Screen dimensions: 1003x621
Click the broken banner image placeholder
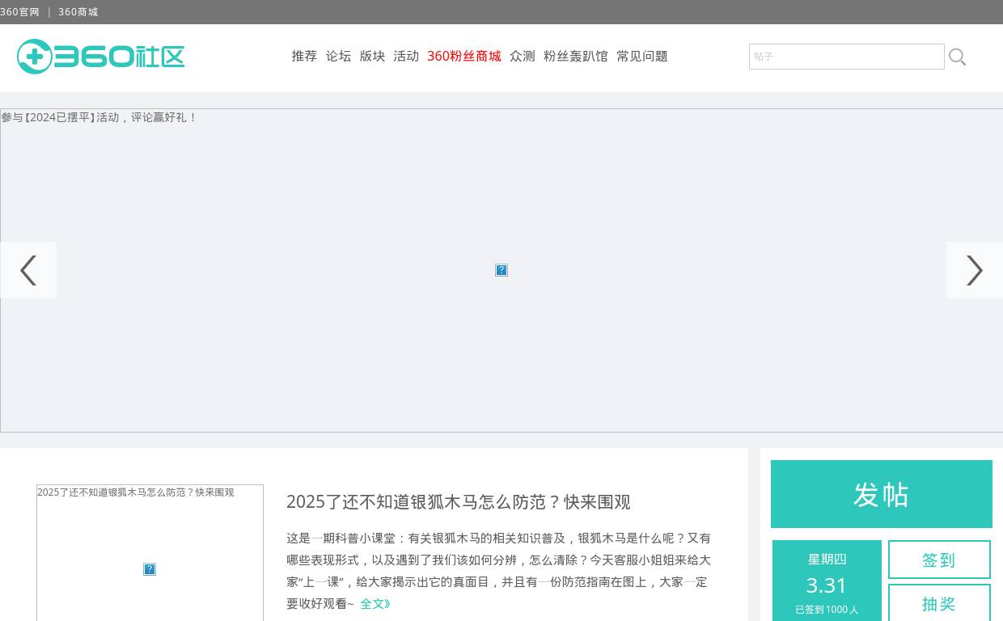click(501, 270)
